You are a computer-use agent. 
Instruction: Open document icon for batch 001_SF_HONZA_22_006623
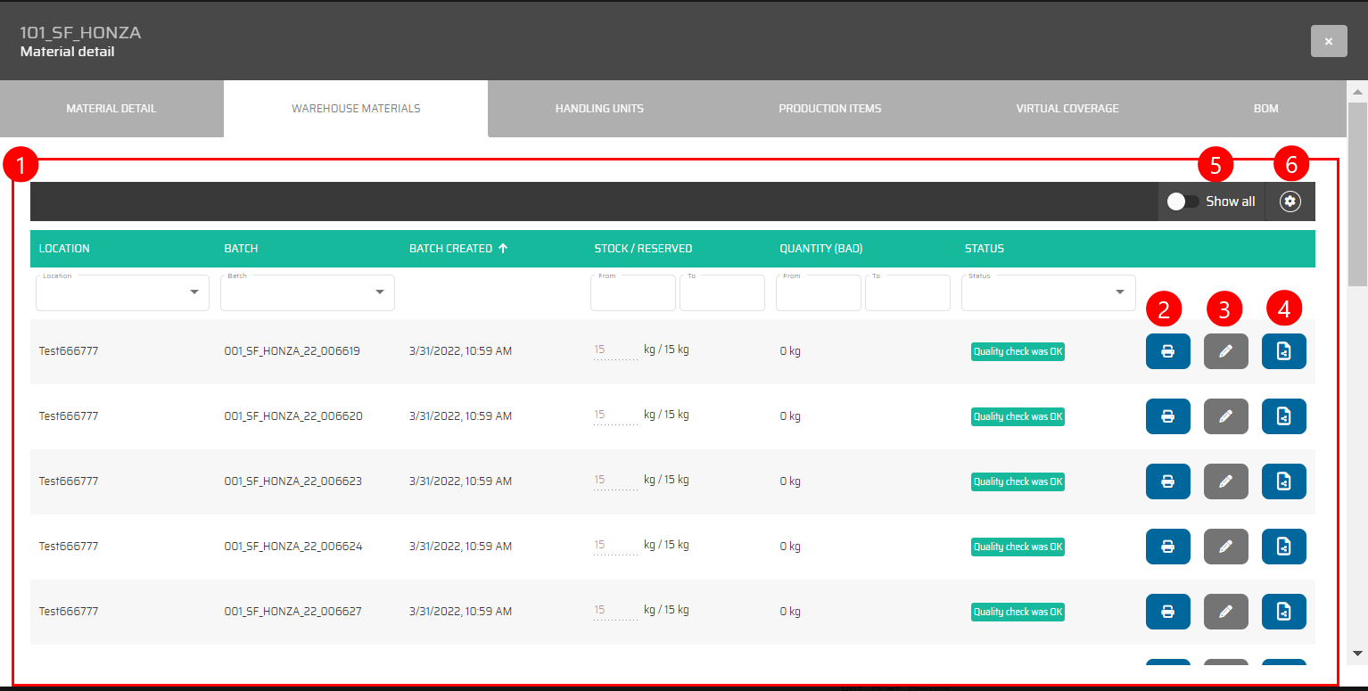click(1283, 481)
